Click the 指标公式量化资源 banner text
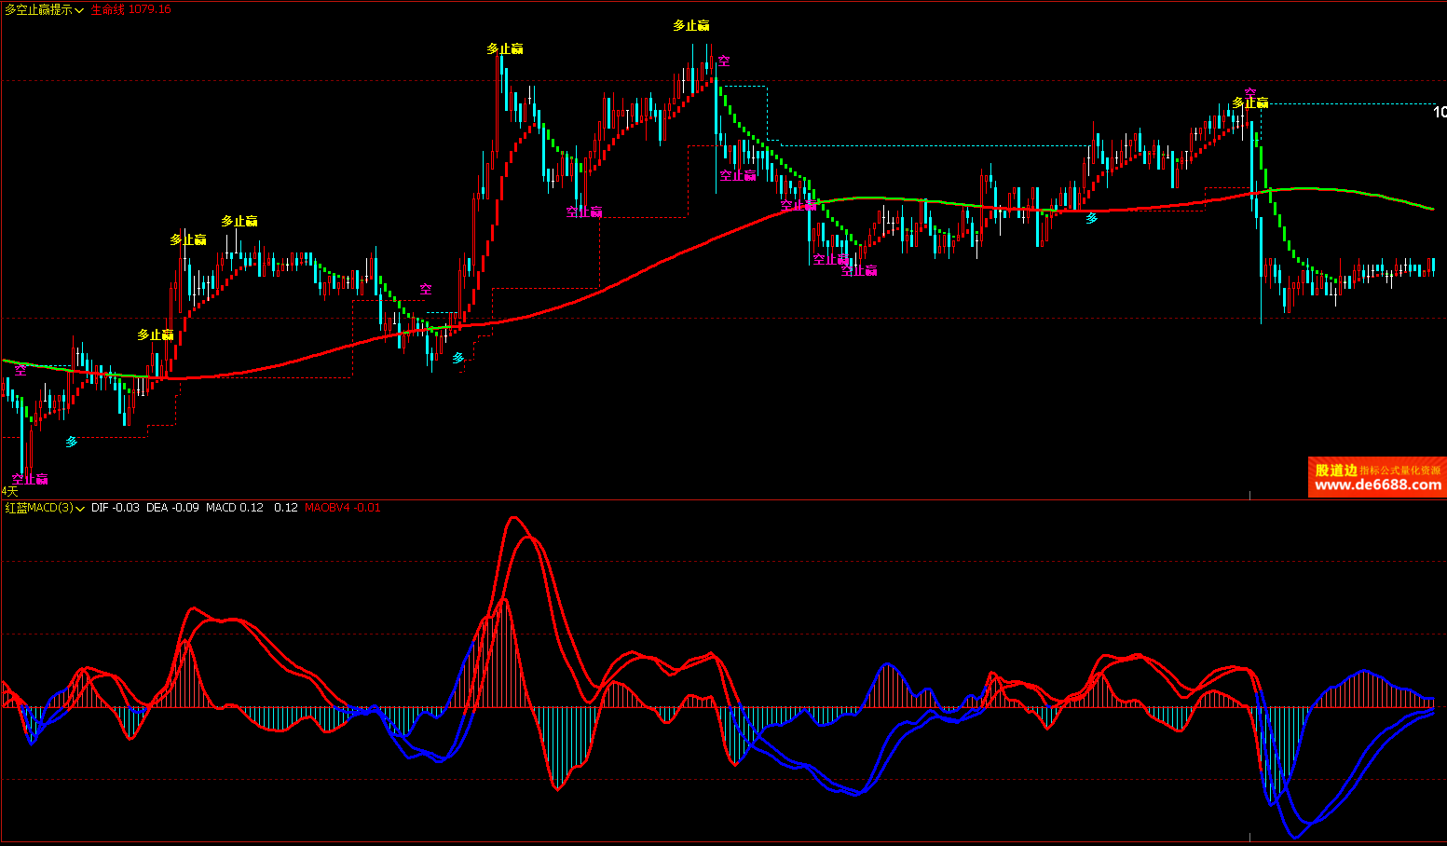1447x846 pixels. (x=1400, y=471)
